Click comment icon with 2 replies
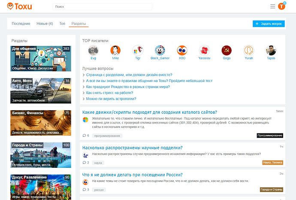 tap(84, 162)
